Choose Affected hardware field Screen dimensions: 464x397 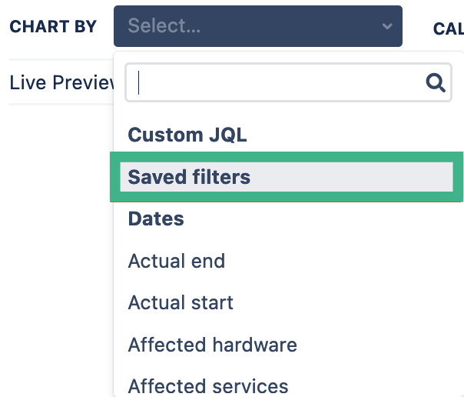[212, 344]
